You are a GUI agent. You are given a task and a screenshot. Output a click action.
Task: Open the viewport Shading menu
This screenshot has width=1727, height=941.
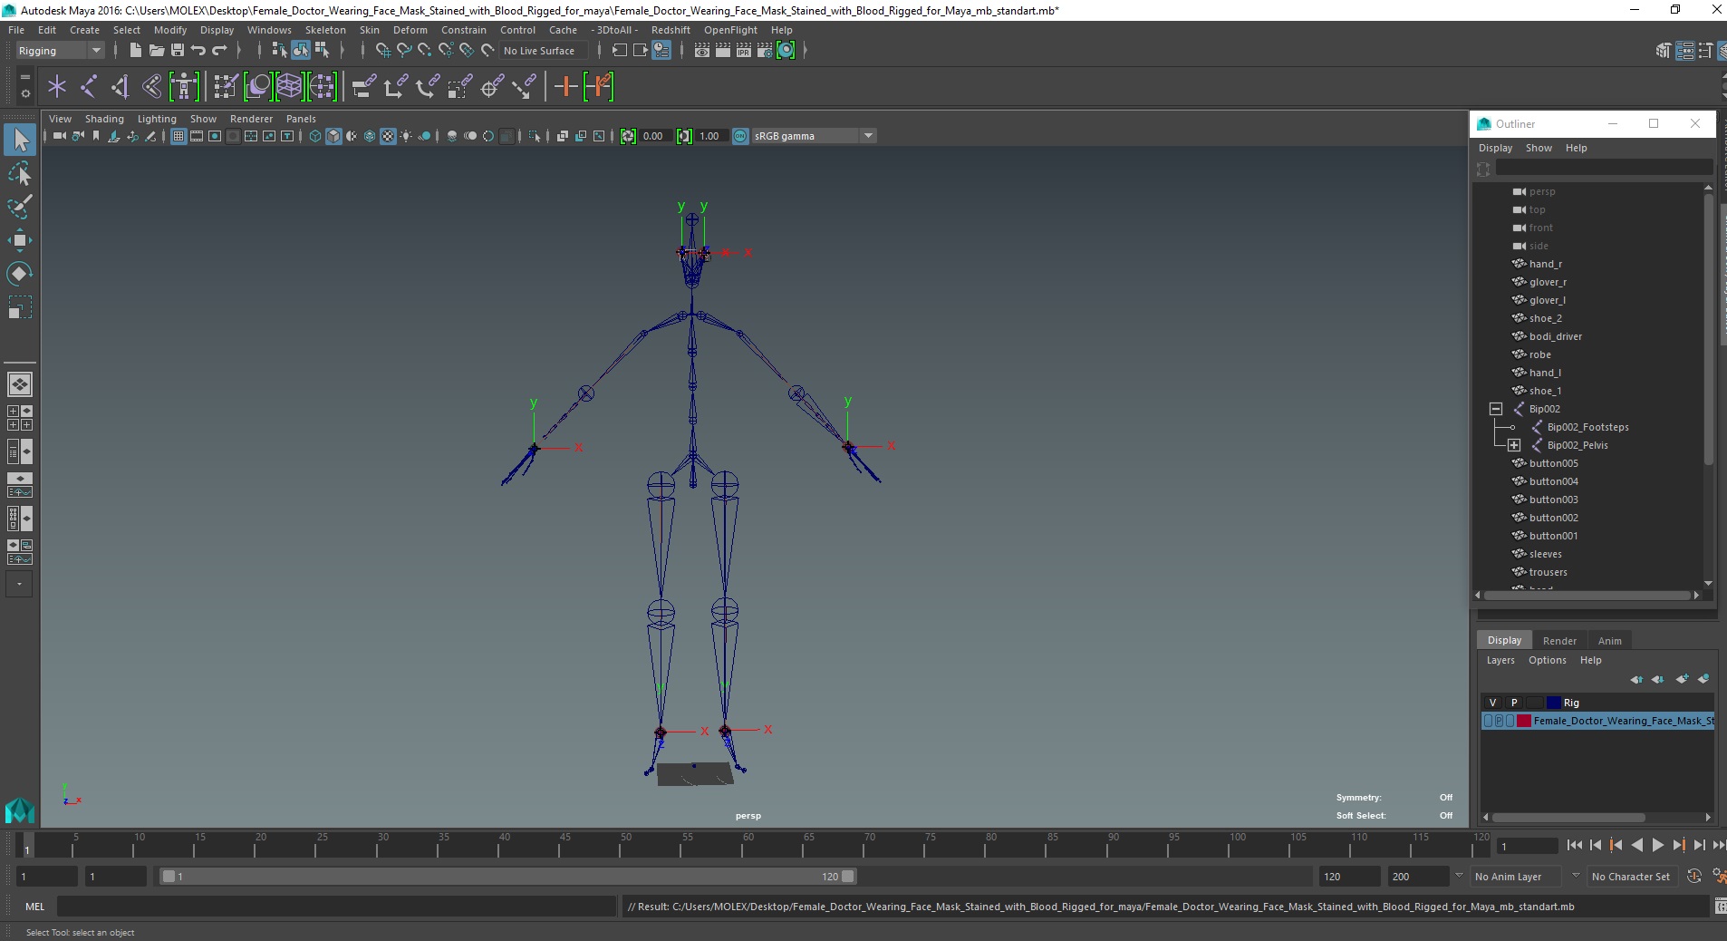tap(104, 119)
